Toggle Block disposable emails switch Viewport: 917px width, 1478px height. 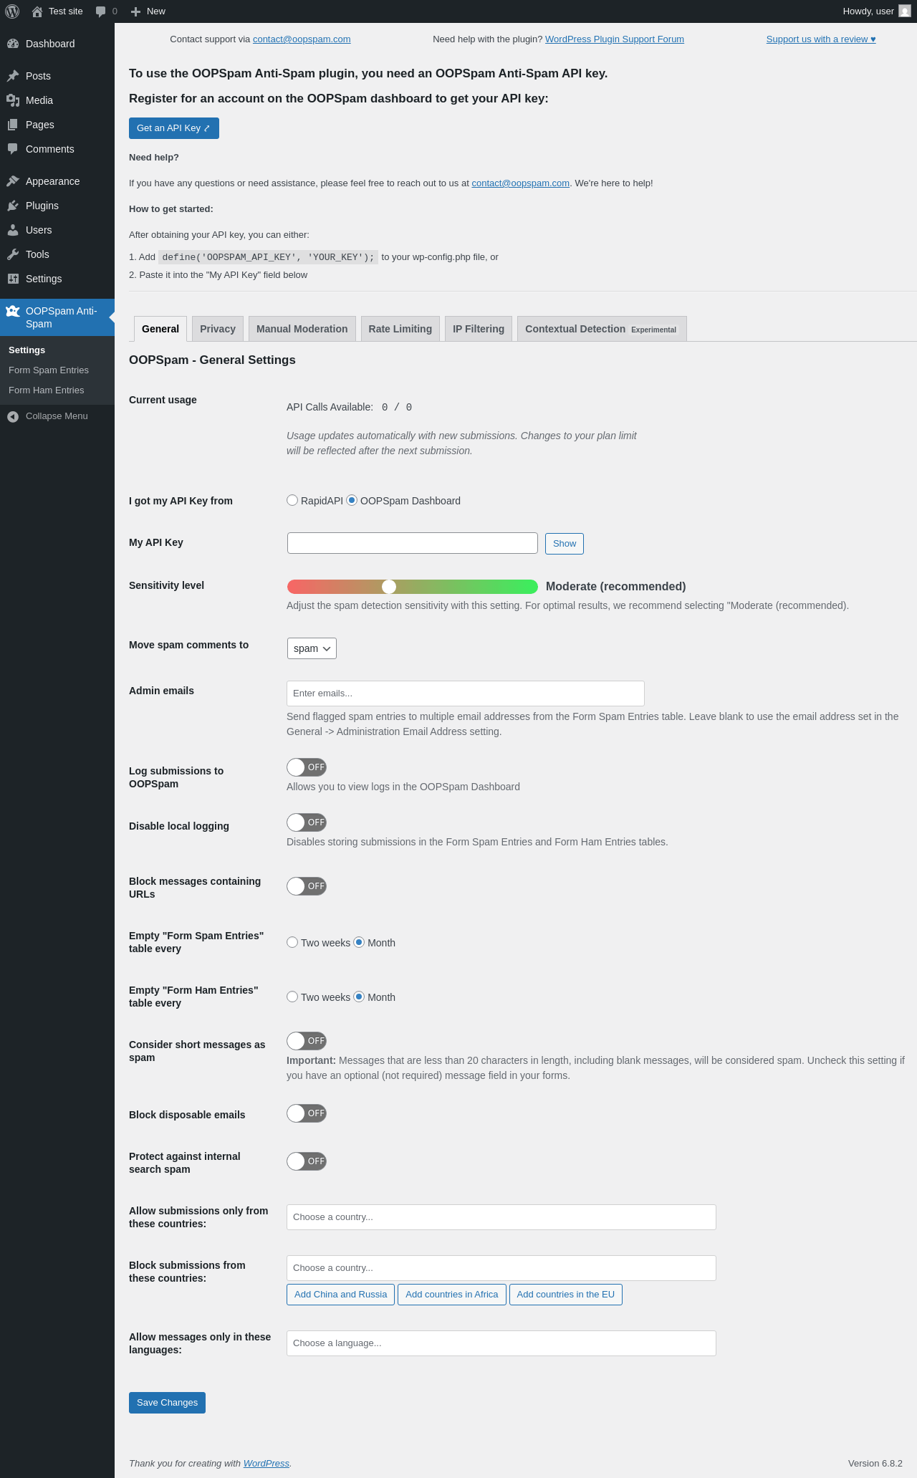pyautogui.click(x=307, y=1113)
